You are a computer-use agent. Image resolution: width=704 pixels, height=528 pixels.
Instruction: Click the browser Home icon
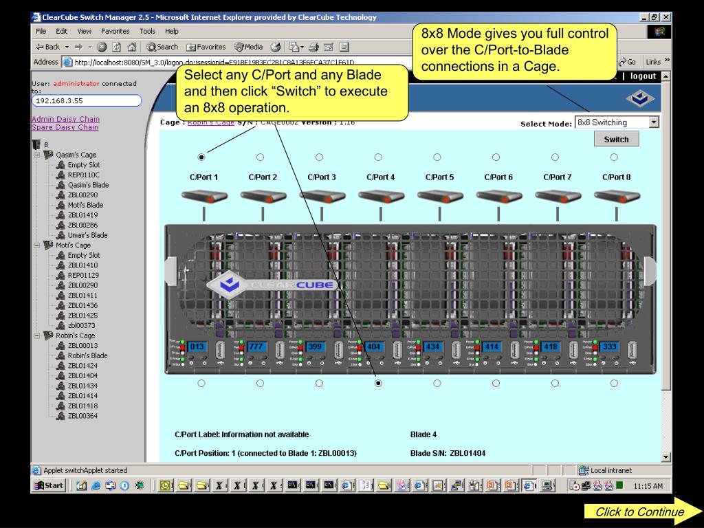(131, 47)
